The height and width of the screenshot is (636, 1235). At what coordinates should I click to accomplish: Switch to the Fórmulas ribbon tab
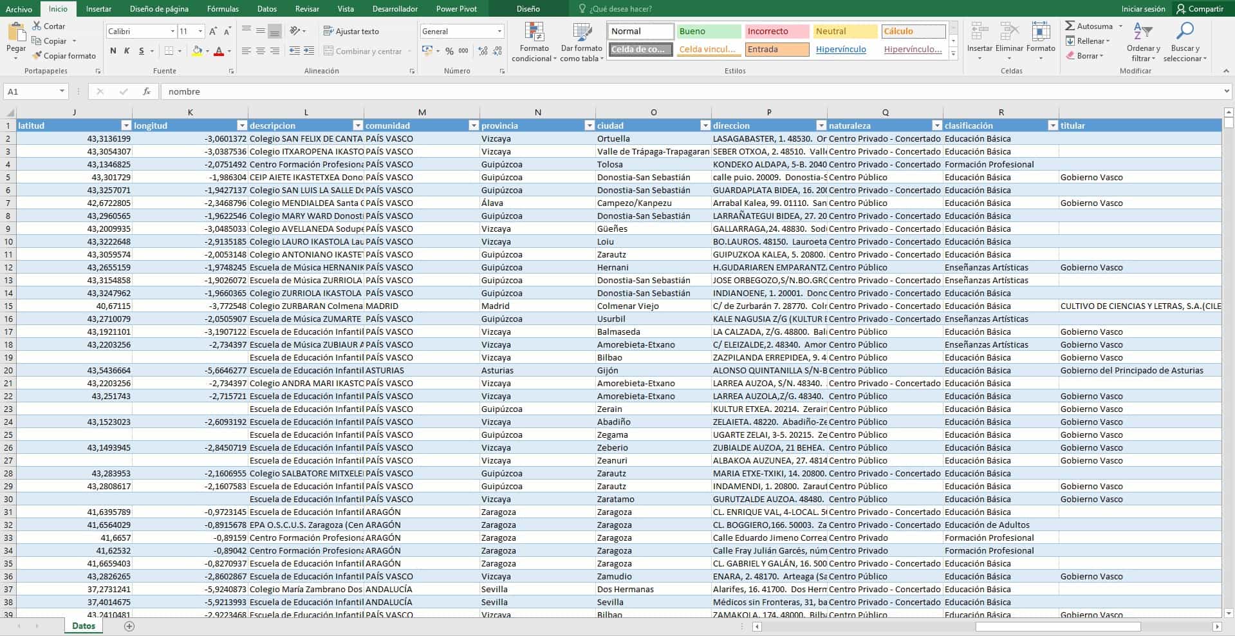click(x=222, y=8)
